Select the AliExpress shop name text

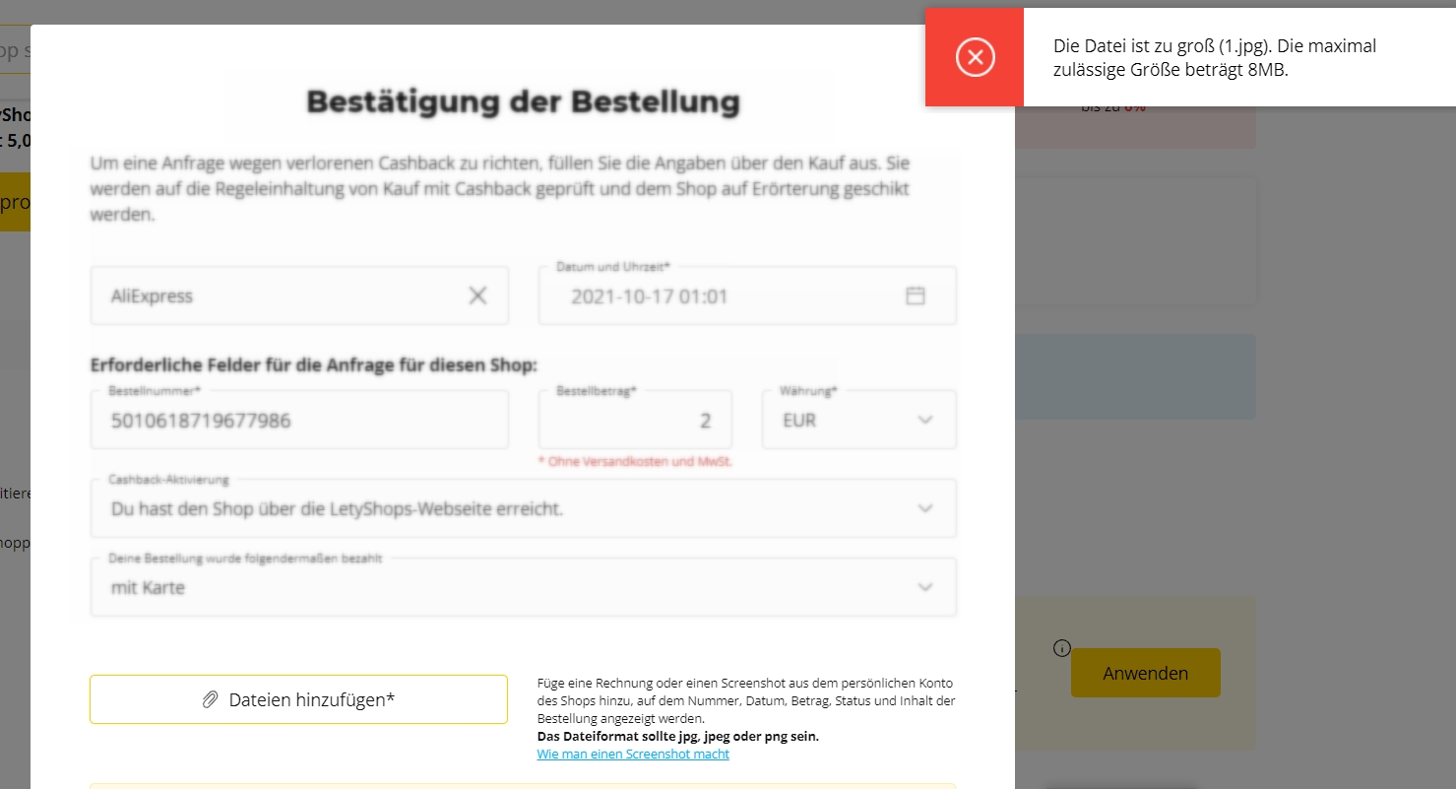click(152, 296)
